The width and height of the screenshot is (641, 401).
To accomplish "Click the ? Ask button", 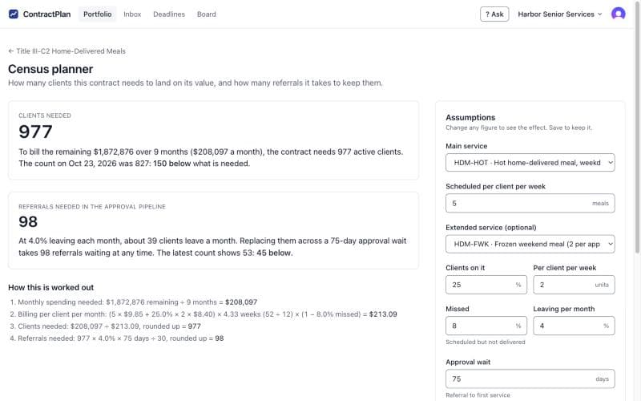I will tap(494, 14).
